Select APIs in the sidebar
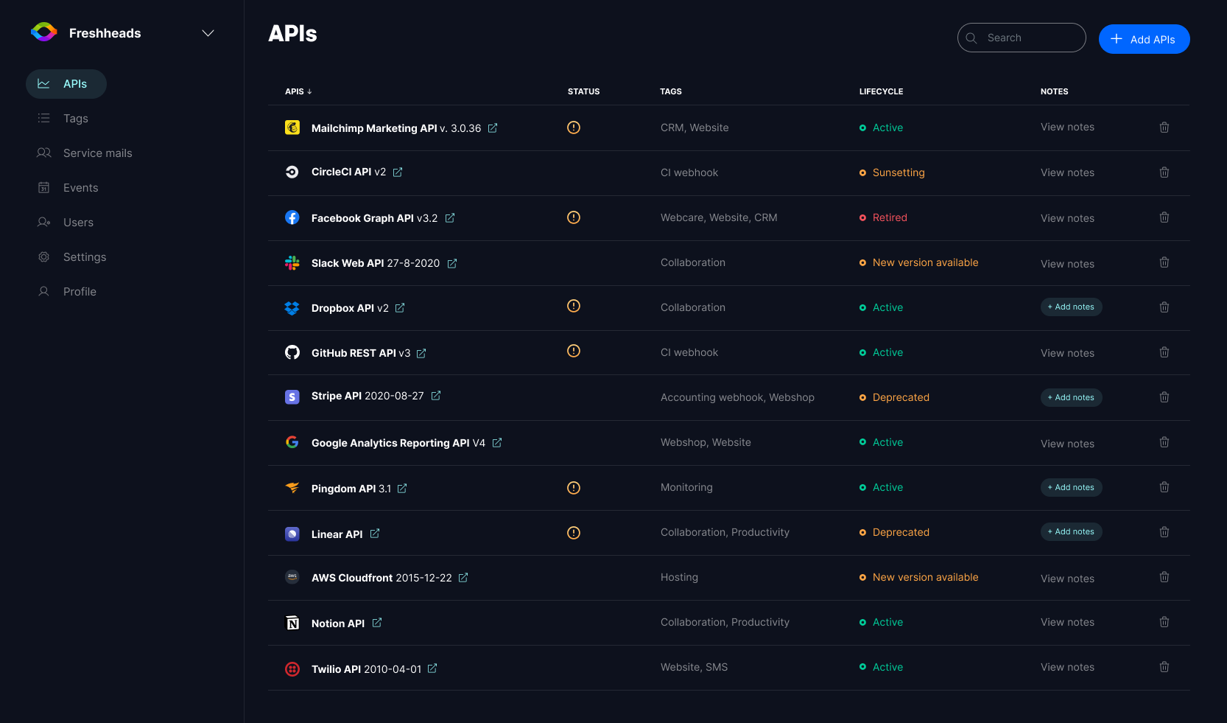 66,84
